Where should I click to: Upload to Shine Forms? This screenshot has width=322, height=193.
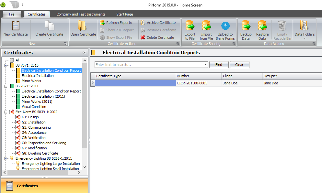225,26
